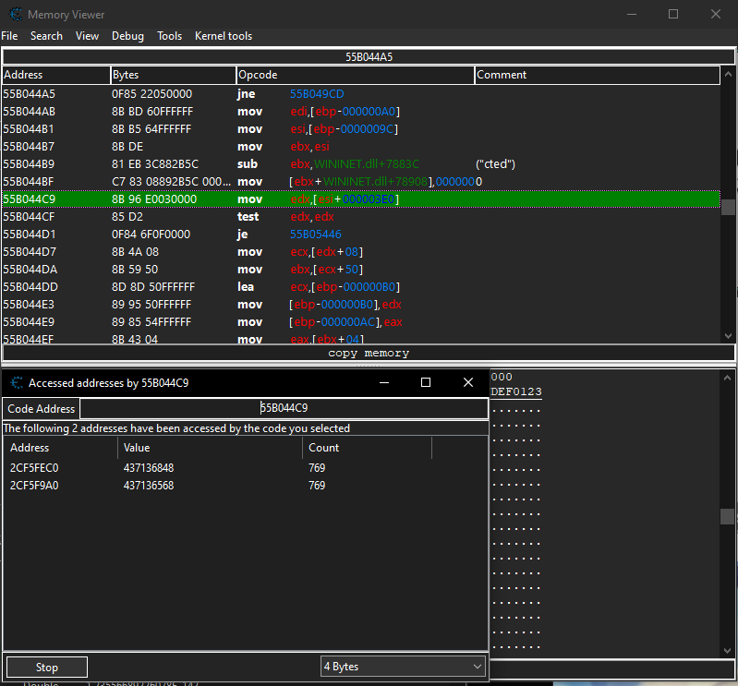Image resolution: width=738 pixels, height=686 pixels.
Task: Click the 55B044A5 address header bar
Action: 369,57
